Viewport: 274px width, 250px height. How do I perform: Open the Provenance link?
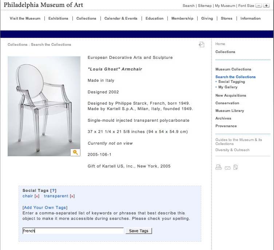coord(226,126)
